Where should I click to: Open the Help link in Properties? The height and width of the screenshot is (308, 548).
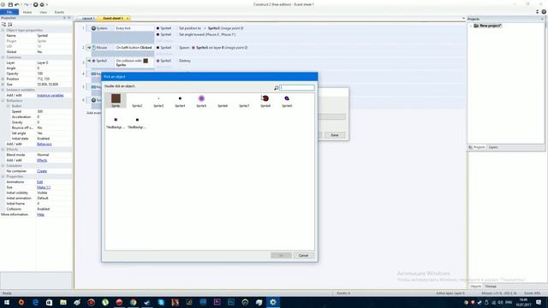pos(40,215)
